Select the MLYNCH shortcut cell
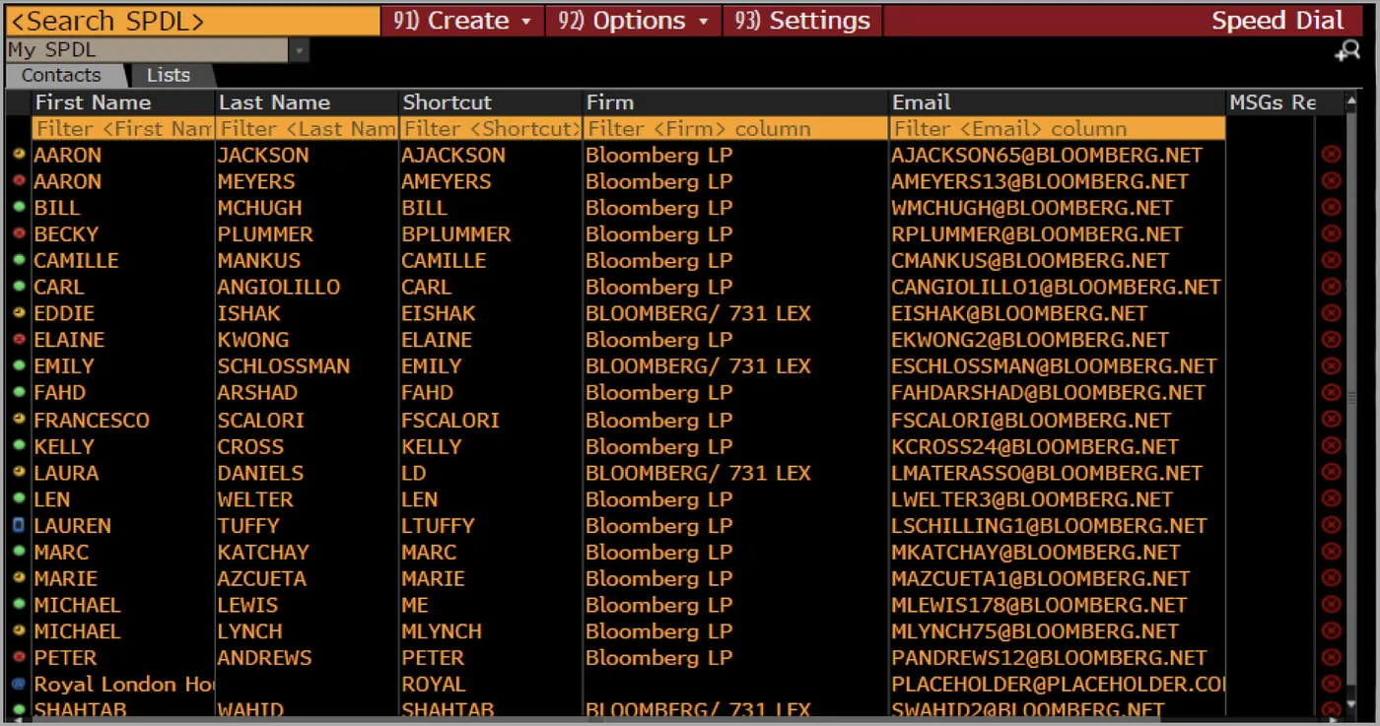Screen dimensions: 1380x726 pos(442,631)
